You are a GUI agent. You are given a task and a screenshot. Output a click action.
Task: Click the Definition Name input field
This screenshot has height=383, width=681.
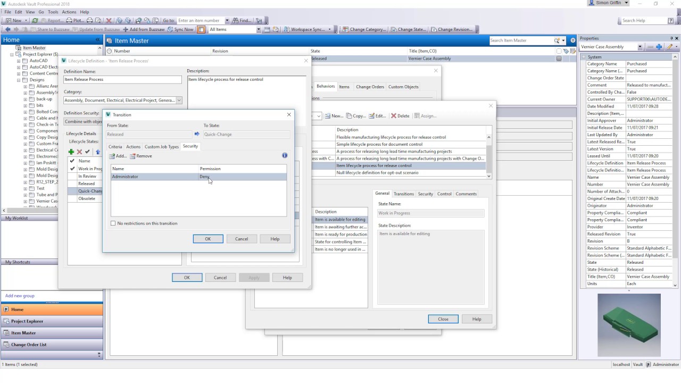tap(122, 79)
